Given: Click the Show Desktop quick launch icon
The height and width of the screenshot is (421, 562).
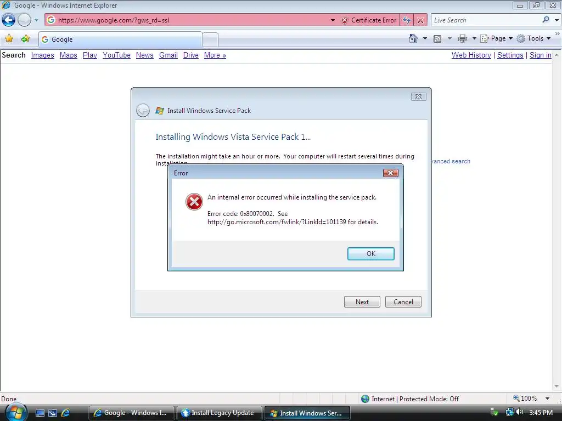Looking at the screenshot, I should pyautogui.click(x=40, y=413).
